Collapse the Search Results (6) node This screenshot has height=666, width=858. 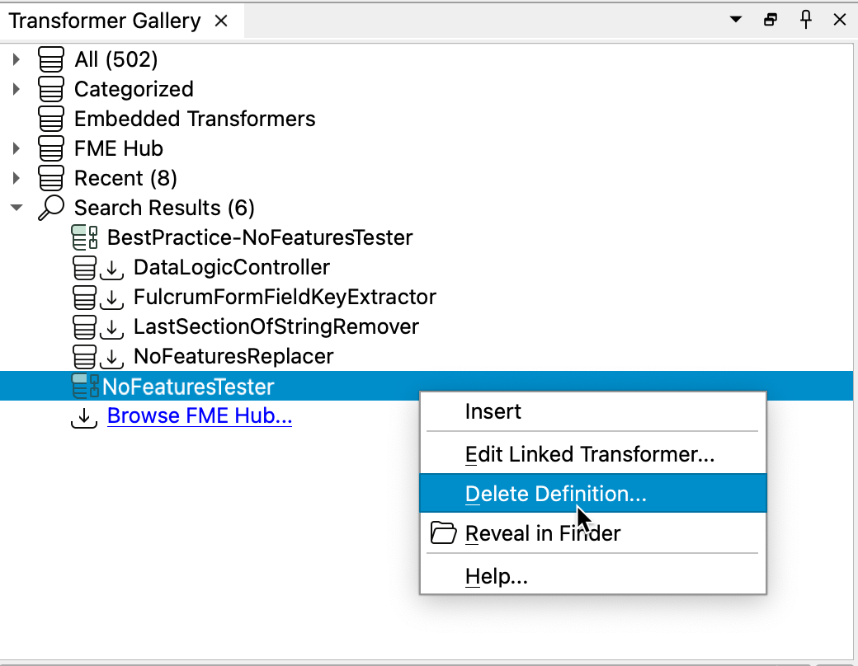(16, 208)
